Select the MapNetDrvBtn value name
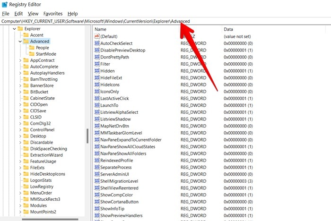Image resolution: width=331 pixels, height=221 pixels. click(x=114, y=126)
